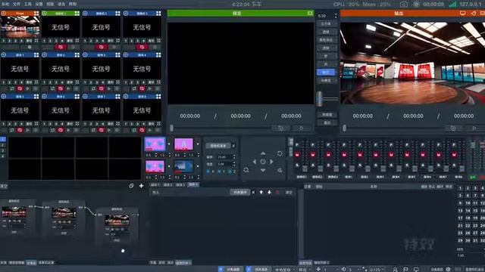Open settings with the status bar gear icon
Viewport: 485px width, 272px height.
(x=448, y=270)
